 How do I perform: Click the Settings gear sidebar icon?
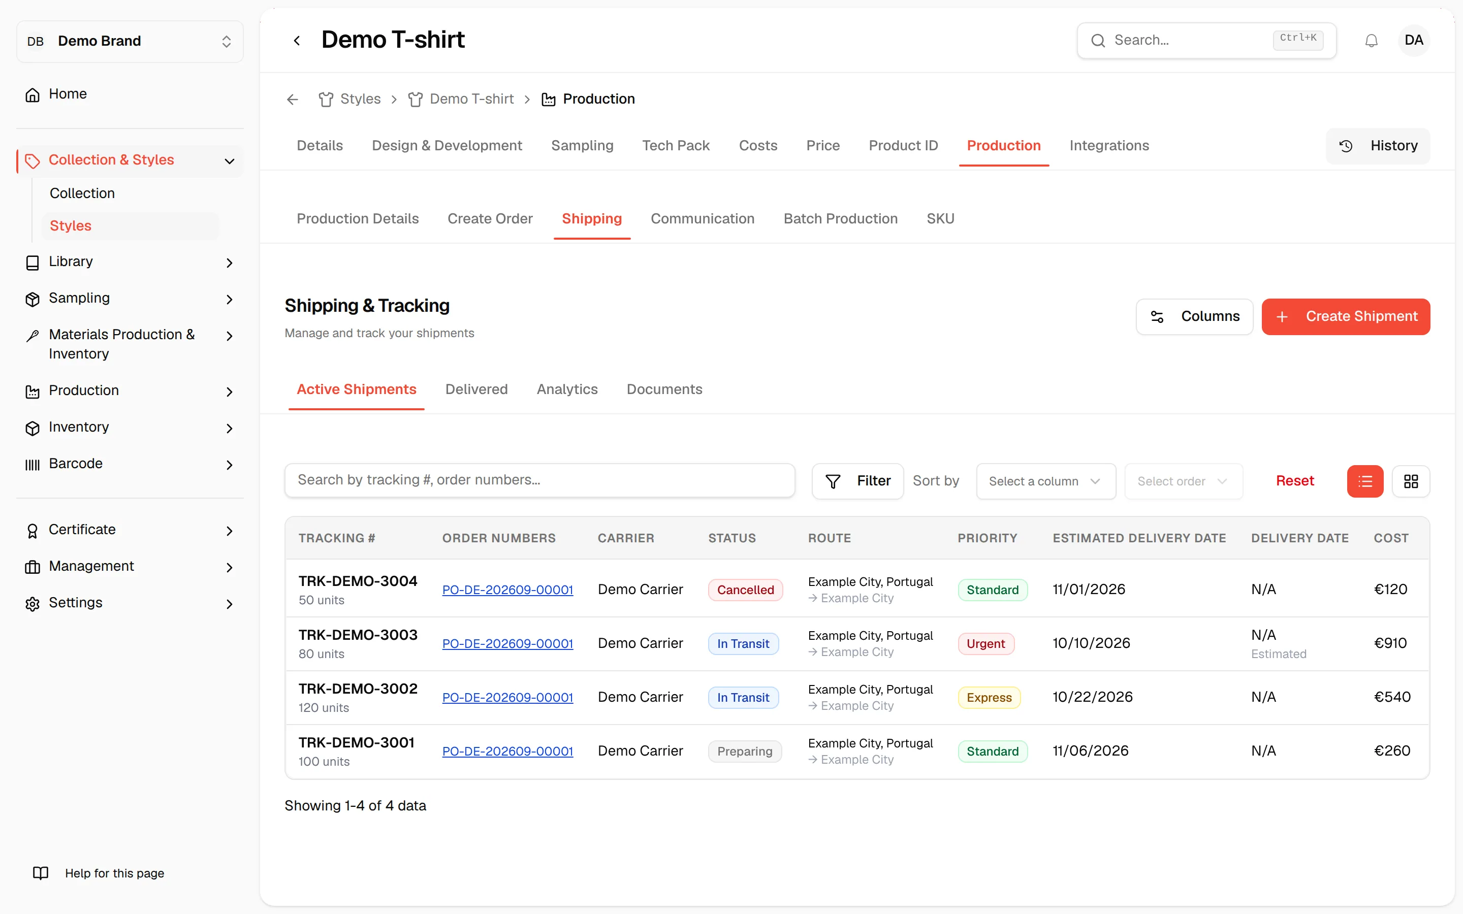(33, 603)
